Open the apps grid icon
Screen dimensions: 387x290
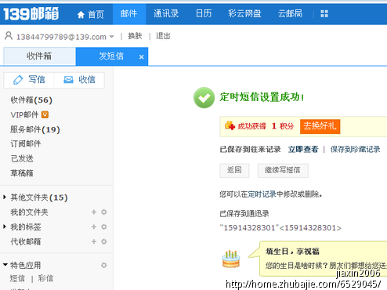tap(324, 13)
